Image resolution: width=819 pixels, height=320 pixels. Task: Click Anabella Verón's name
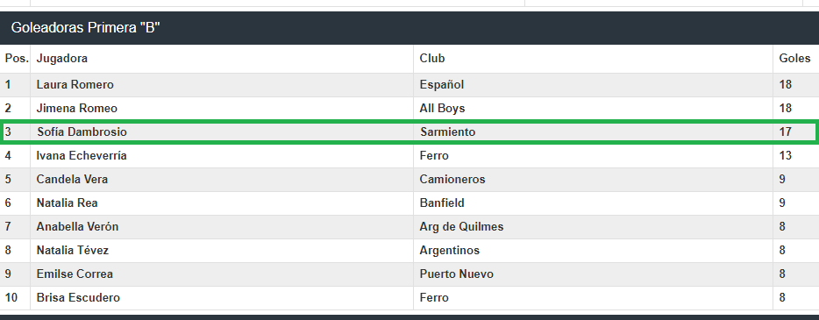(x=77, y=226)
